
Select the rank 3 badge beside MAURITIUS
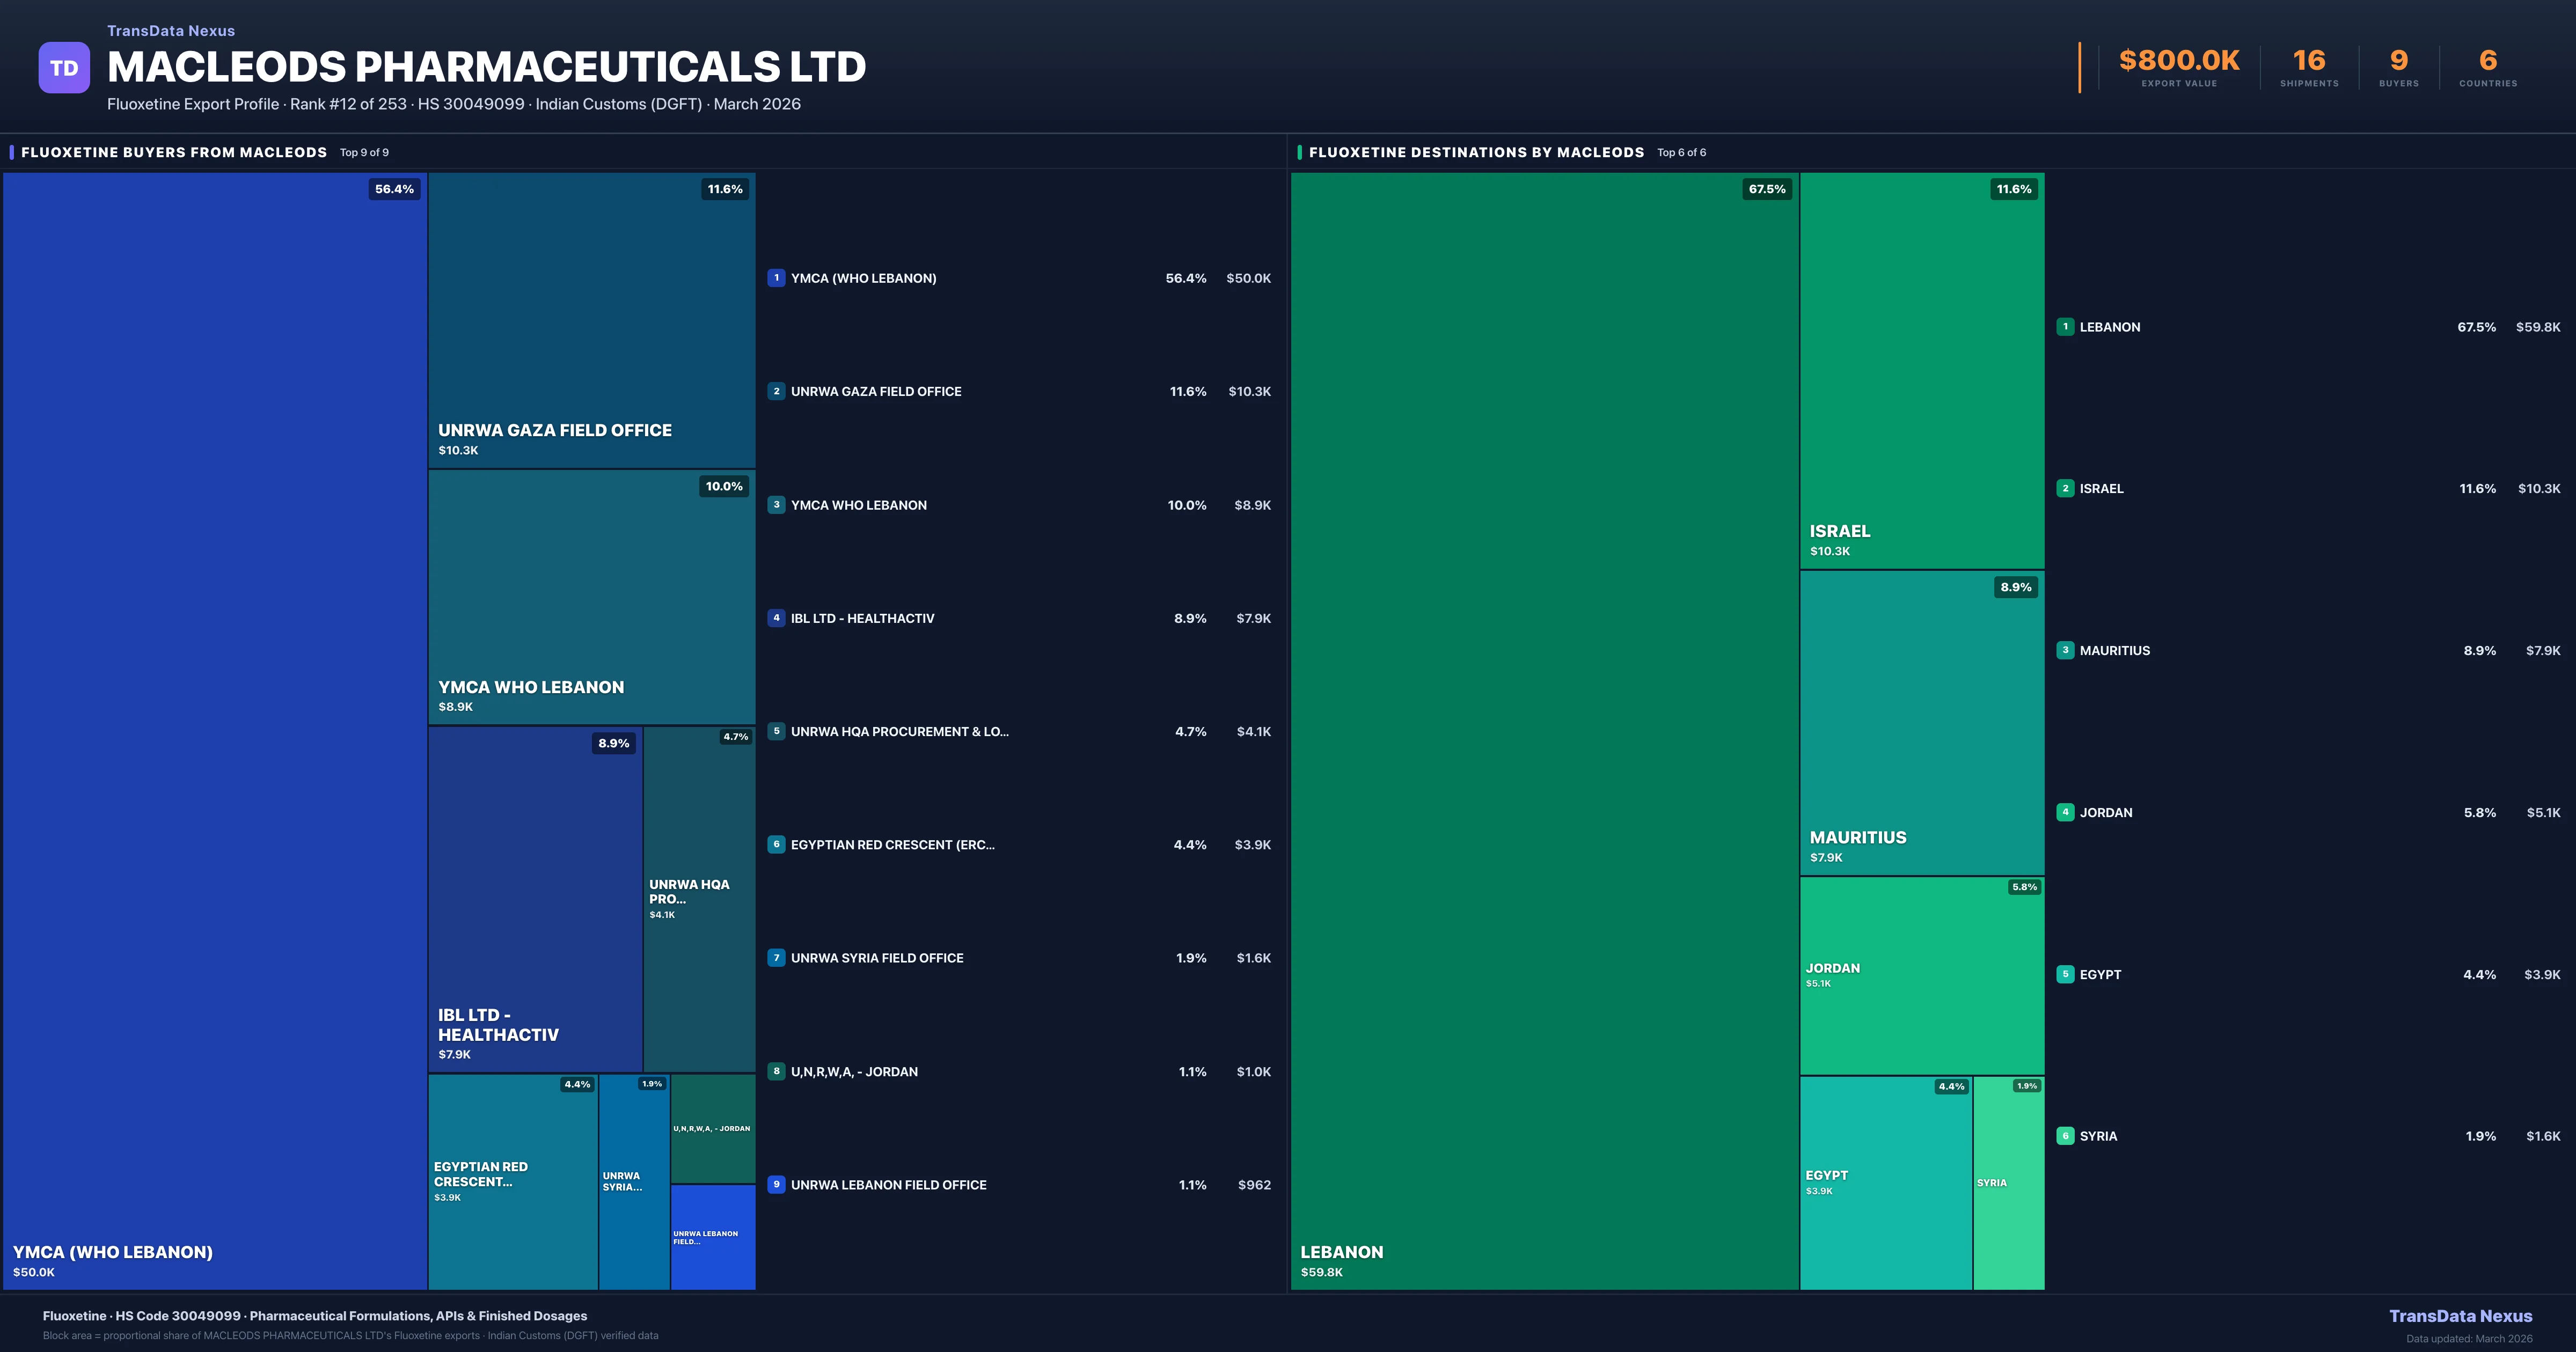tap(2066, 650)
